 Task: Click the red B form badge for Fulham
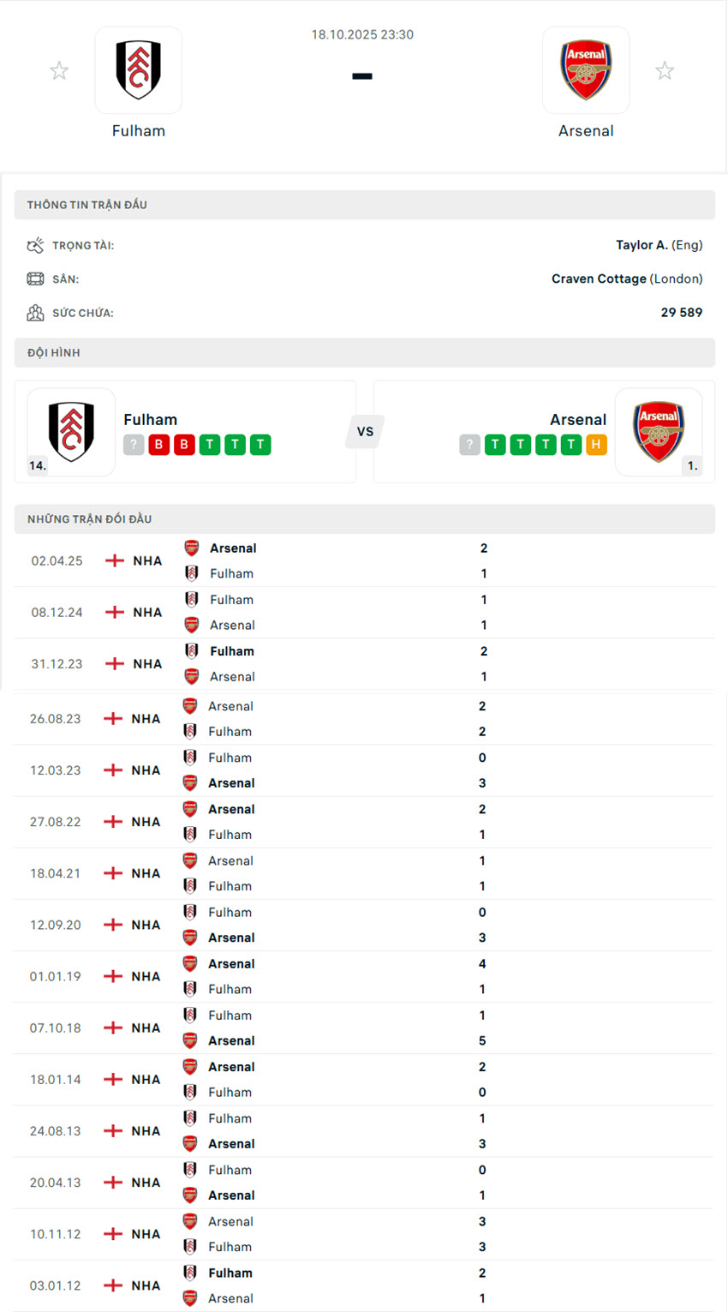point(158,444)
